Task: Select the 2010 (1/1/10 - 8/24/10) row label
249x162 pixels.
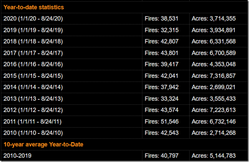Action: (x=33, y=133)
